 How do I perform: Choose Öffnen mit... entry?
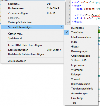click(32, 34)
